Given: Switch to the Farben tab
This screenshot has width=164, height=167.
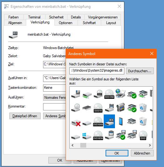Looking at the screenshot, I should tap(13, 17).
